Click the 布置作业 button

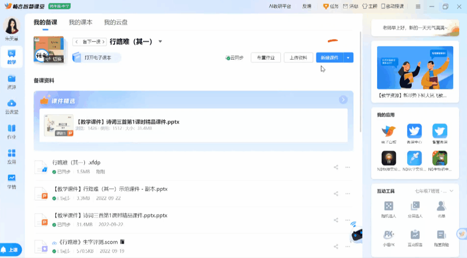pyautogui.click(x=266, y=58)
